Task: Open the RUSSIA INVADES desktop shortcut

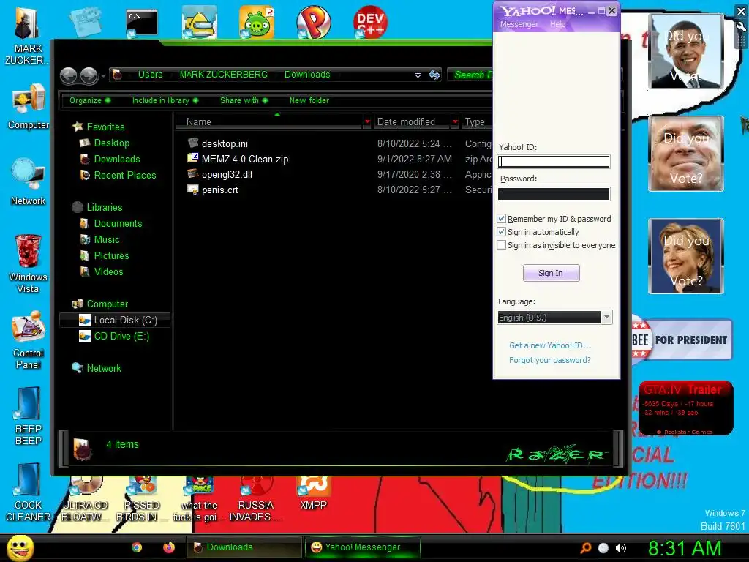Action: [255, 500]
